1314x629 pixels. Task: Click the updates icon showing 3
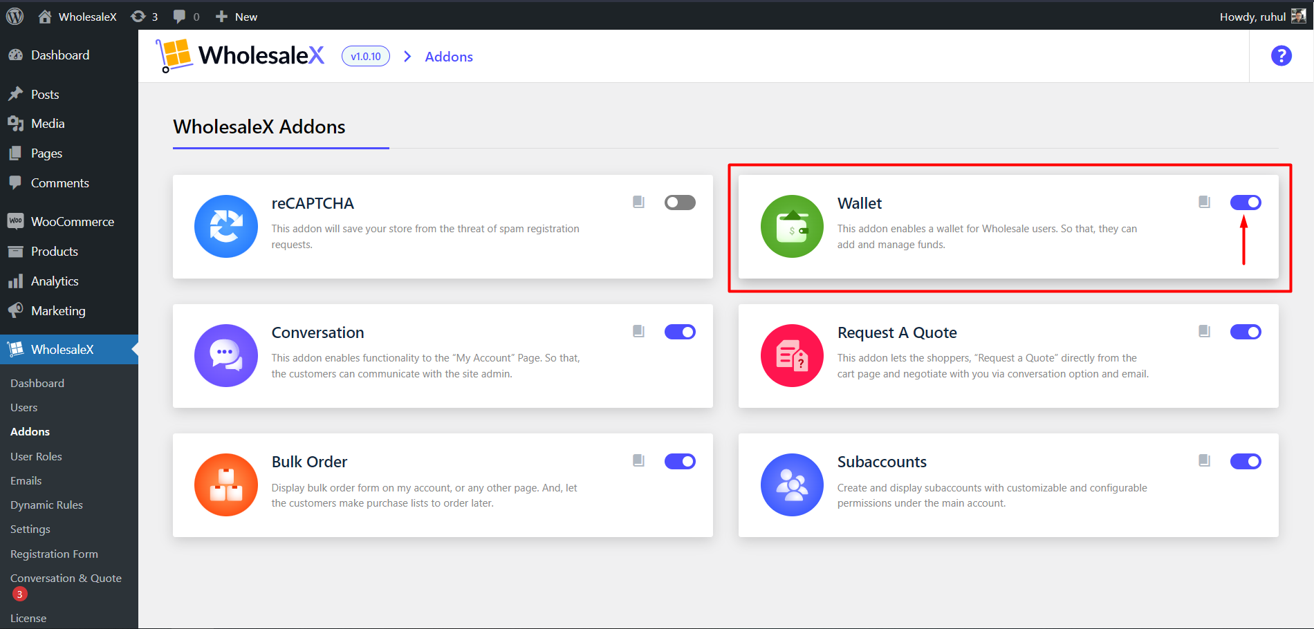pos(138,17)
